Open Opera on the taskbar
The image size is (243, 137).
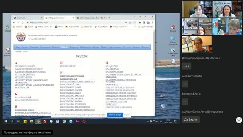tap(84, 121)
